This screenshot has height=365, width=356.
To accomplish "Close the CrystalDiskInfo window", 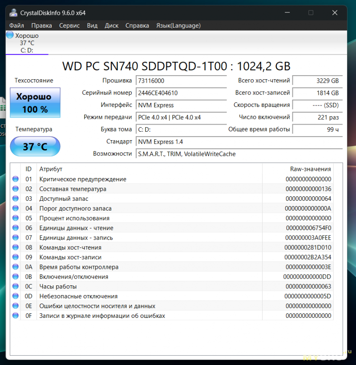I will pyautogui.click(x=335, y=12).
